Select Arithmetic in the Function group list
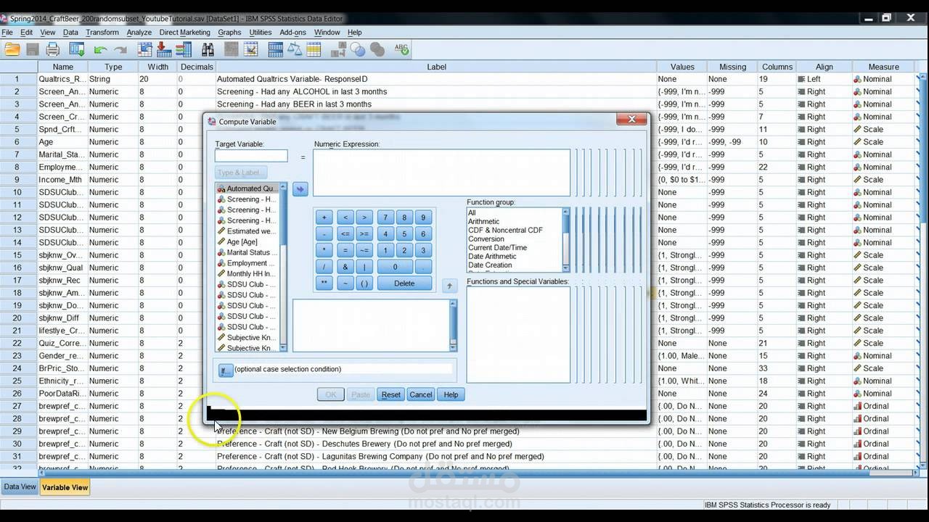 coord(483,222)
